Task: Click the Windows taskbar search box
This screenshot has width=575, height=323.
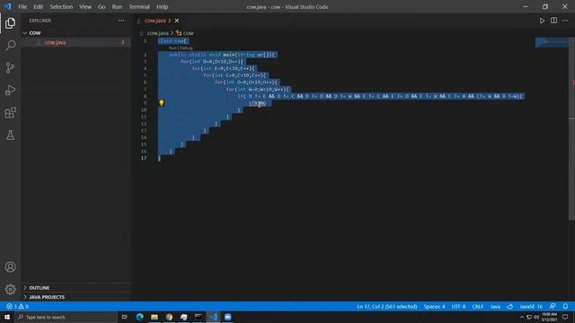Action: 66,317
